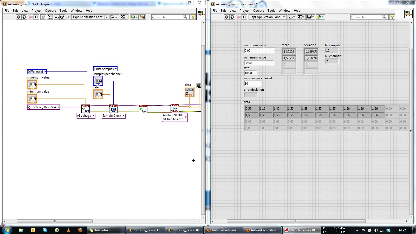
Task: Open Reorder menu in Block Diagram toolbar
Action: 134,17
